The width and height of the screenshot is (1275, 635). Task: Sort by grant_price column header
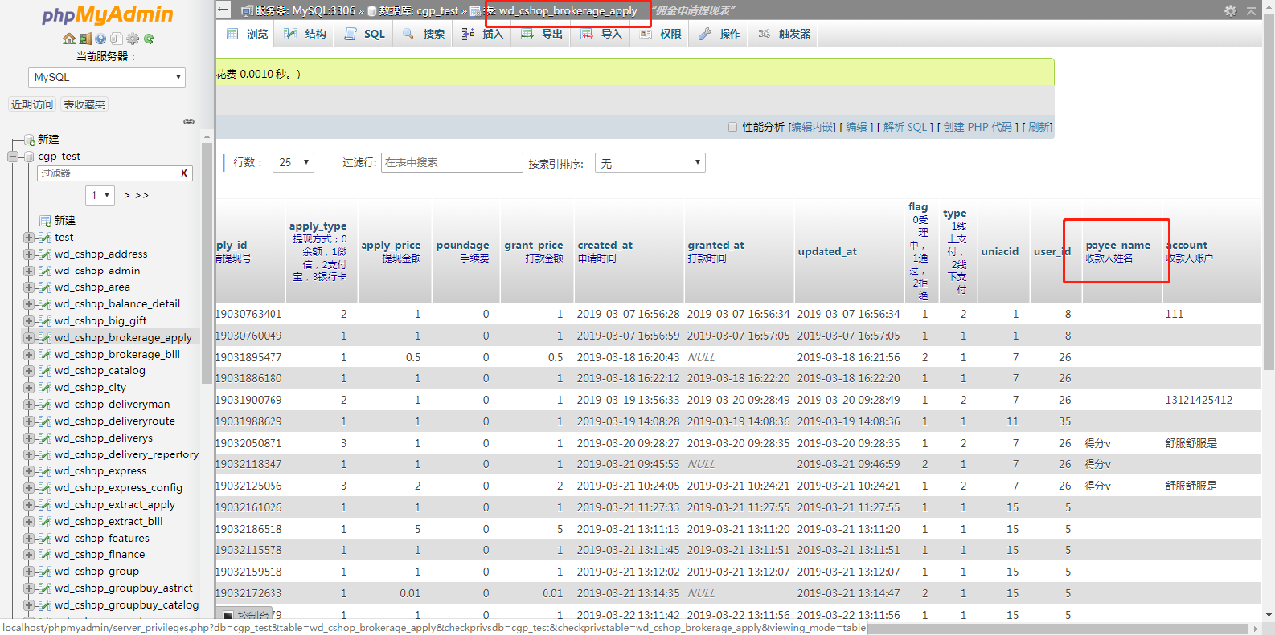(533, 245)
